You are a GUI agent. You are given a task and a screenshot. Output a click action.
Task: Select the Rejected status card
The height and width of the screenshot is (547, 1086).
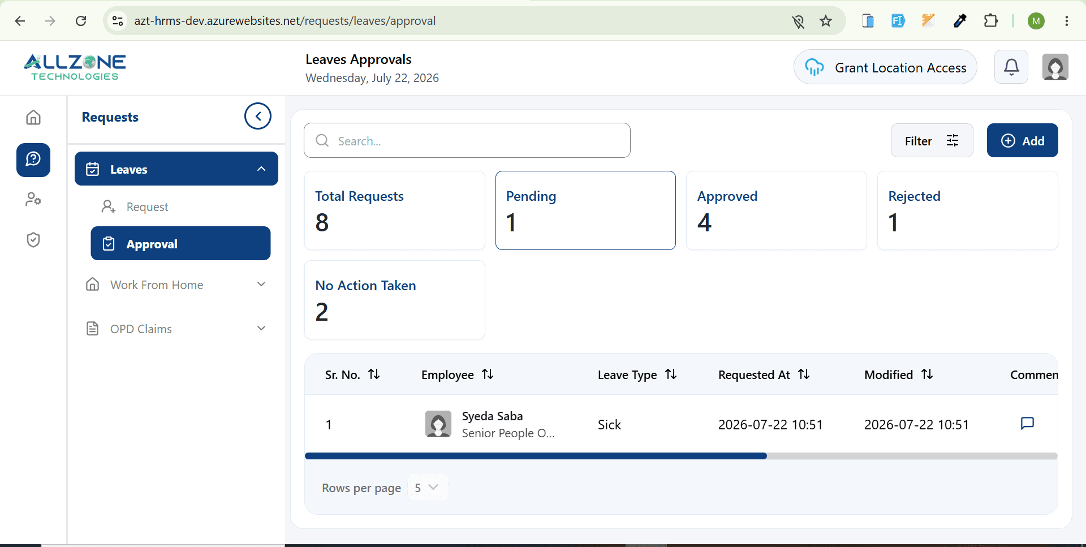(x=968, y=210)
